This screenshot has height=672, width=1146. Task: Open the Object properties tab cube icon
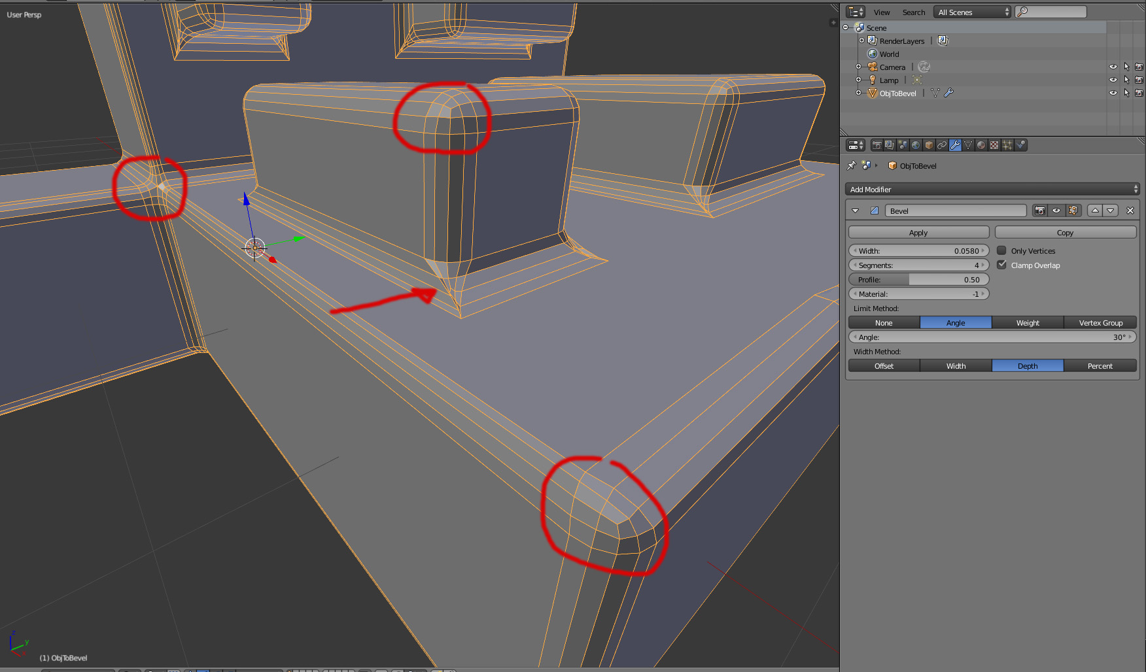click(x=929, y=145)
